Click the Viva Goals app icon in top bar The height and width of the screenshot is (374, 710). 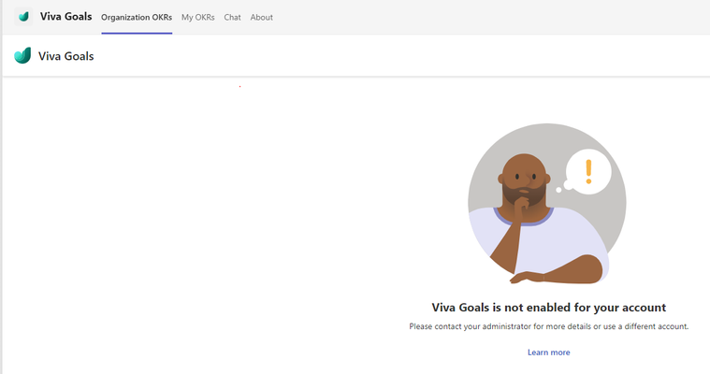tap(23, 17)
